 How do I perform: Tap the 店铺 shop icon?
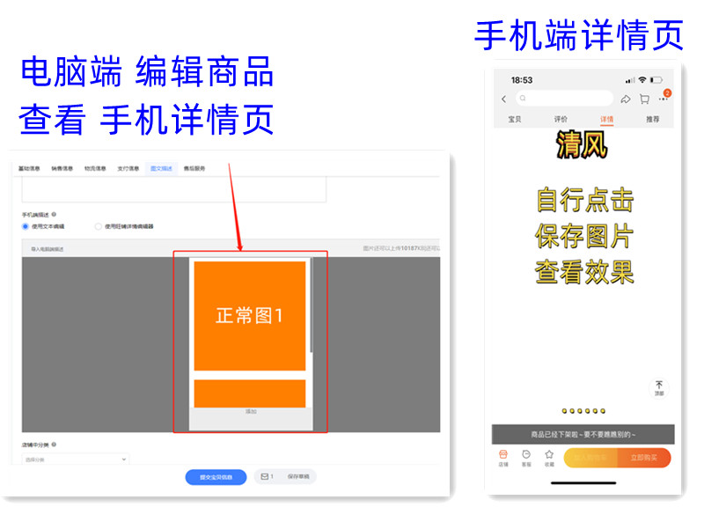tap(503, 458)
